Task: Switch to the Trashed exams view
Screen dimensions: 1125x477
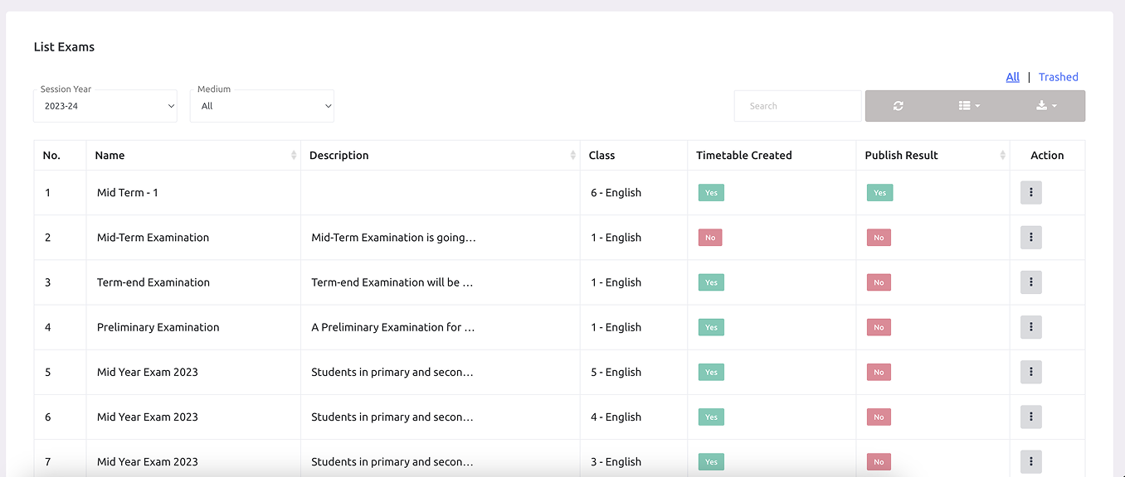Action: click(x=1058, y=77)
